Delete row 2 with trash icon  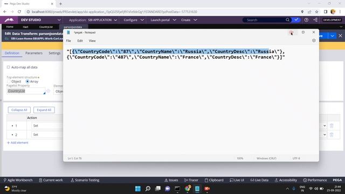click(x=332, y=135)
